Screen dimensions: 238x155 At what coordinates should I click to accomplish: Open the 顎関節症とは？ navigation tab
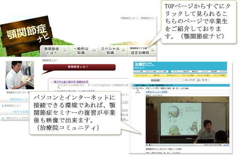click(55, 51)
